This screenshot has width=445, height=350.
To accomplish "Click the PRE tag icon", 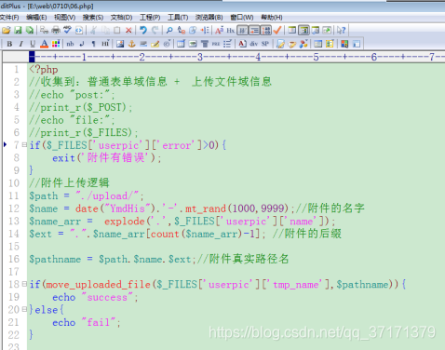I will point(216,44).
